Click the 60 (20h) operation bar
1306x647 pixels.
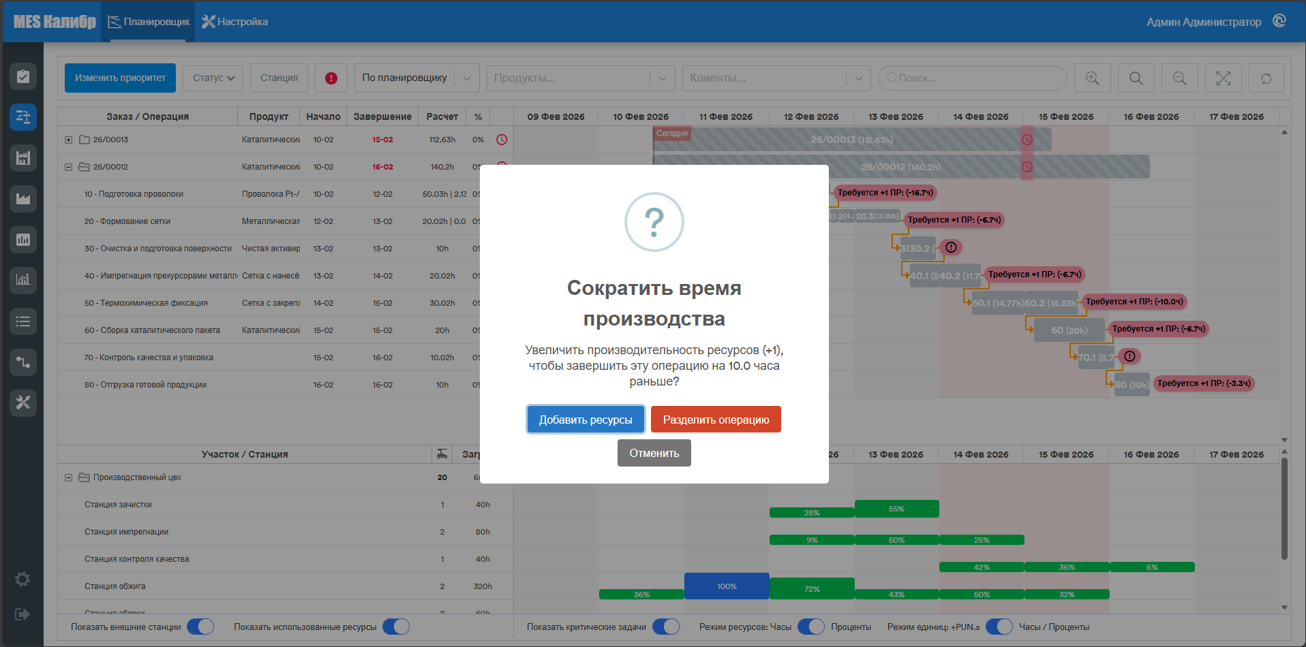1069,330
